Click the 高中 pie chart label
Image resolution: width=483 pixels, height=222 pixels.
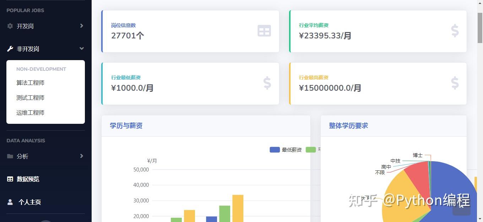(x=386, y=167)
